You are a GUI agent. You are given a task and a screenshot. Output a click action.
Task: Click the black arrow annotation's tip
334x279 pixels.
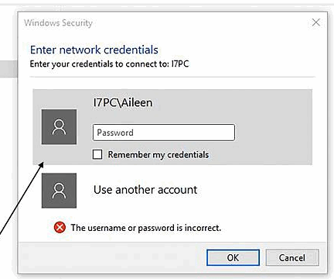43,163
